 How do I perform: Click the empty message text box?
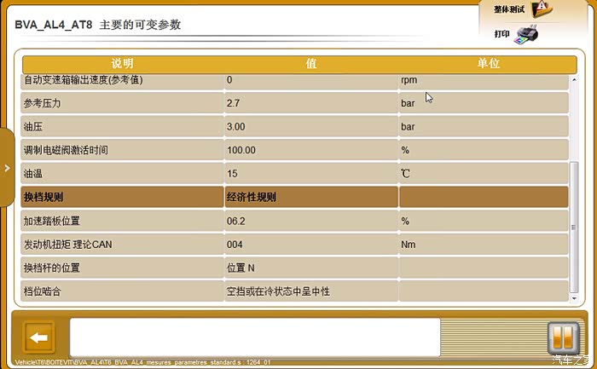point(254,337)
